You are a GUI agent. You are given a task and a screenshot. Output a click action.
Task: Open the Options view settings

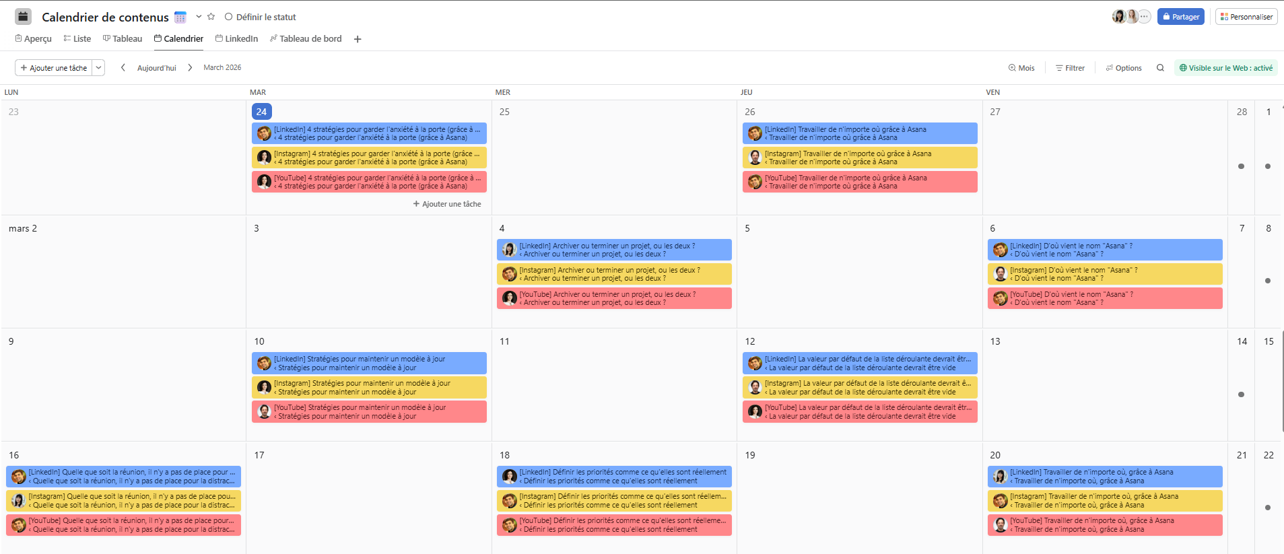(1124, 68)
